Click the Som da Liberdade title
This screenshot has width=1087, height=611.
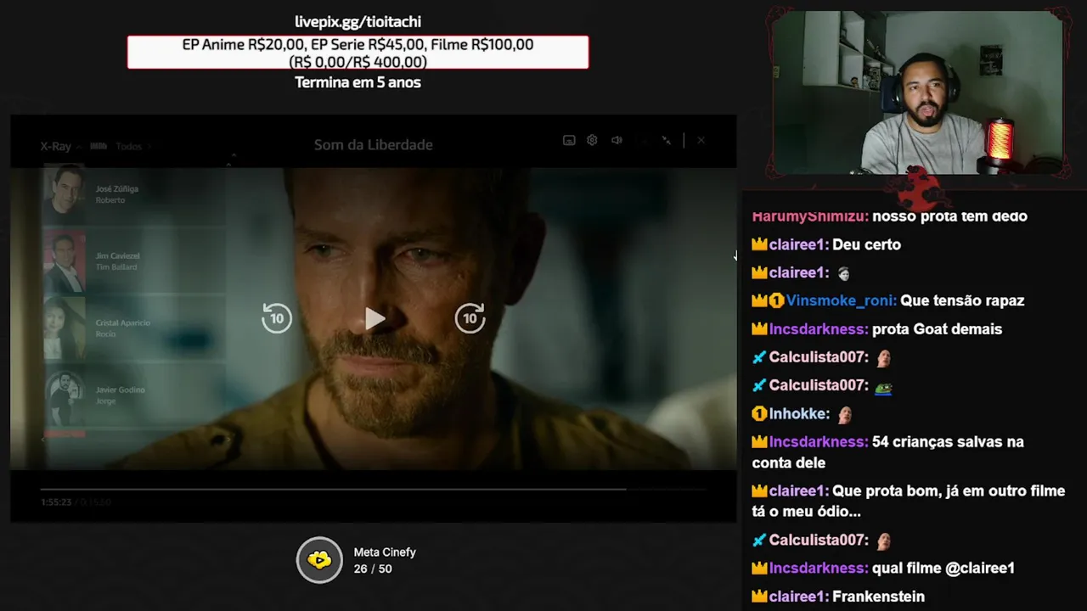pyautogui.click(x=374, y=145)
